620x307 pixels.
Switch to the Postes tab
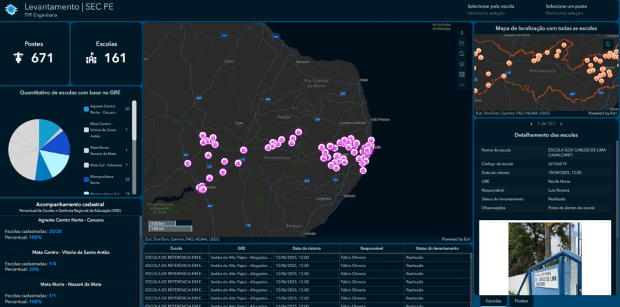521,301
